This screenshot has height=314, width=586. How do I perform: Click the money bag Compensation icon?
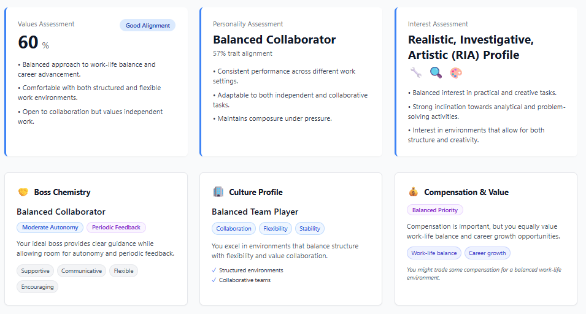tap(414, 192)
